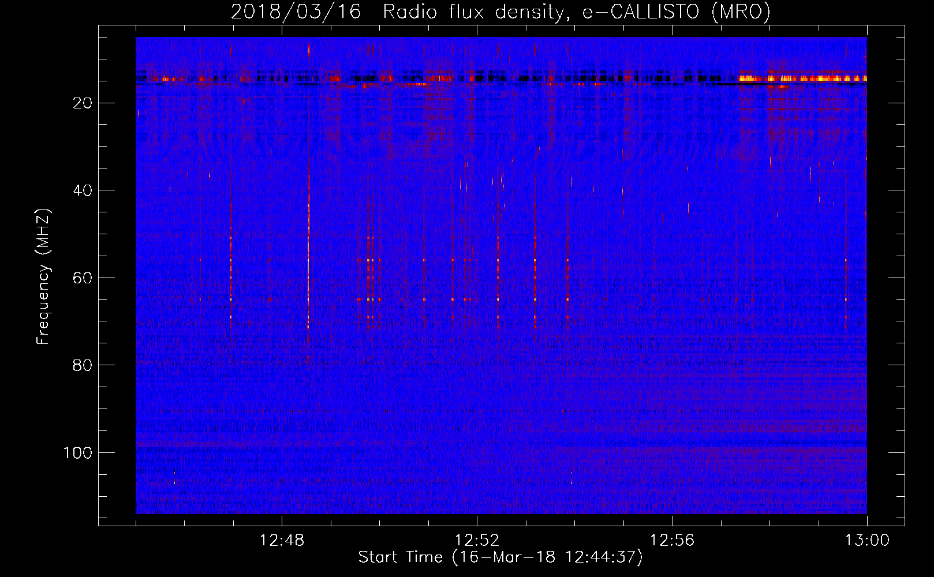Screen dimensions: 934x577
Task: Click the plot title '2018/03/16 Radio flux density'
Action: (x=500, y=12)
